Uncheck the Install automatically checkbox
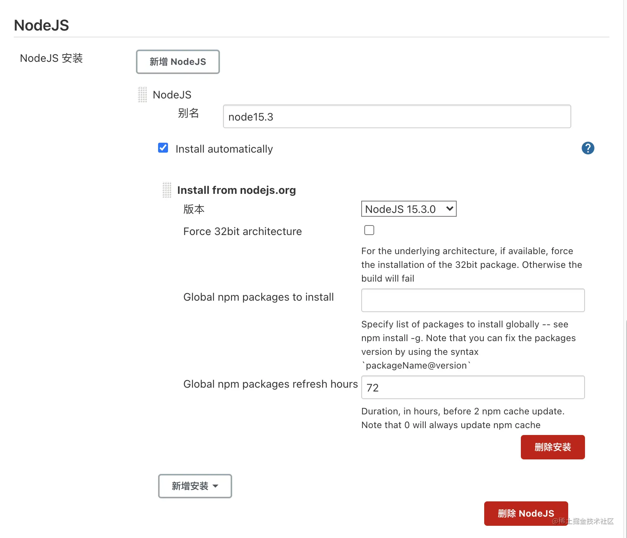This screenshot has height=538, width=627. click(163, 148)
